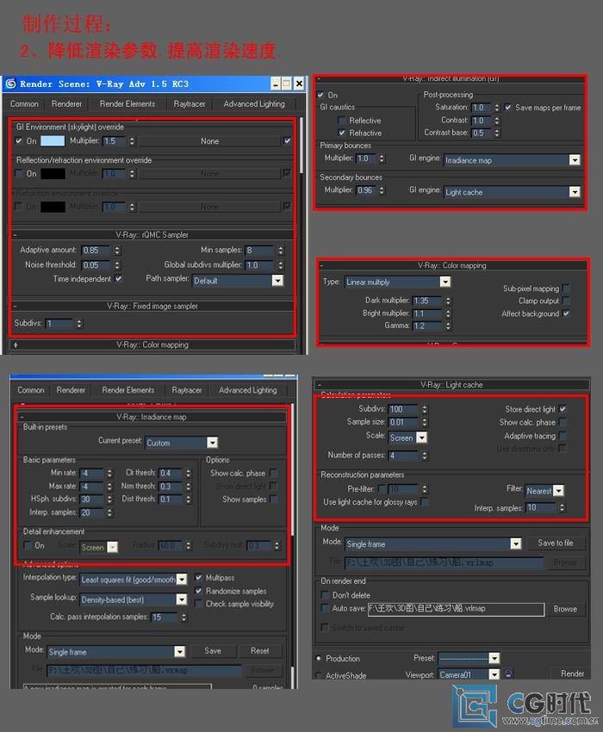Toggle GI Environment skylight On checkbox
Image resolution: width=603 pixels, height=732 pixels.
[x=19, y=140]
